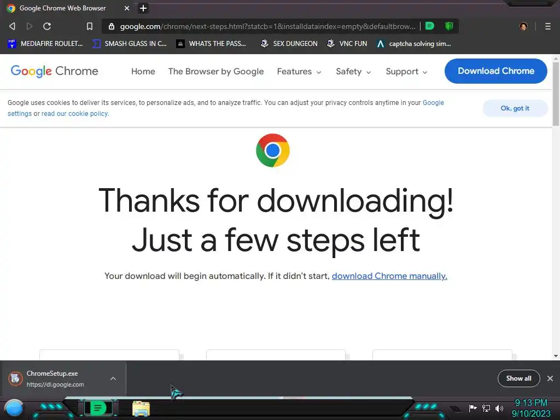Open the green chat icon in the address bar
The image size is (560, 420).
tap(430, 26)
